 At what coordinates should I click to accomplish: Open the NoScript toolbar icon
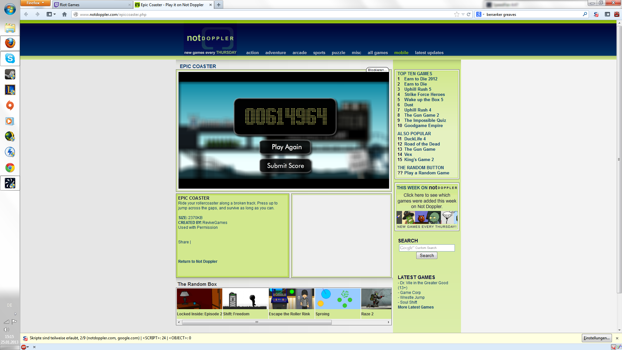[x=596, y=14]
